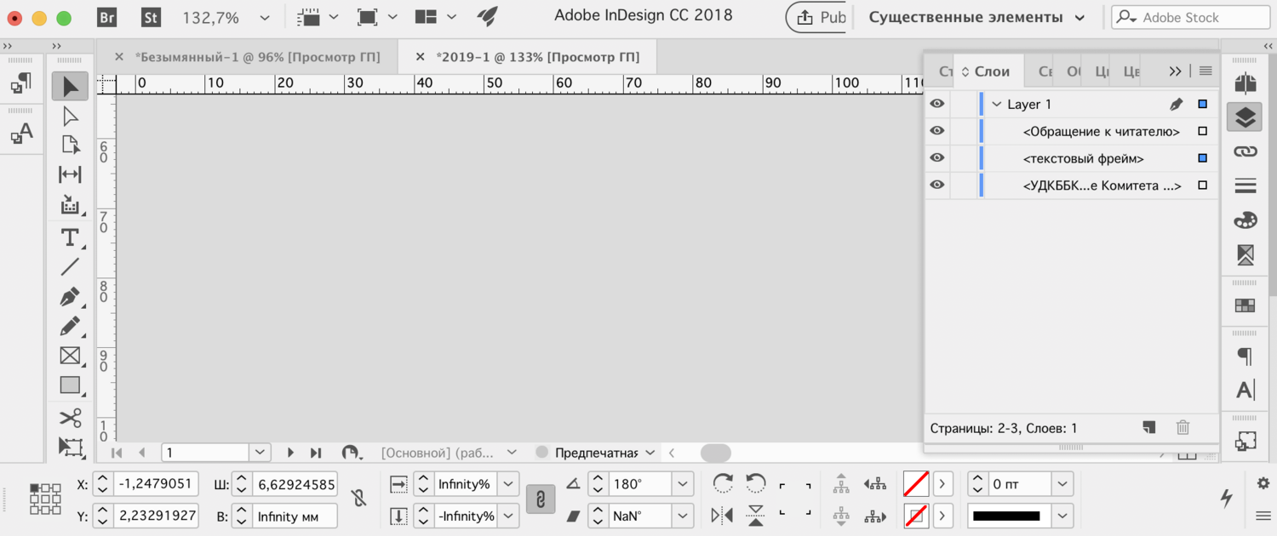This screenshot has height=536, width=1277.
Task: Click the Publish Online button
Action: (x=816, y=17)
